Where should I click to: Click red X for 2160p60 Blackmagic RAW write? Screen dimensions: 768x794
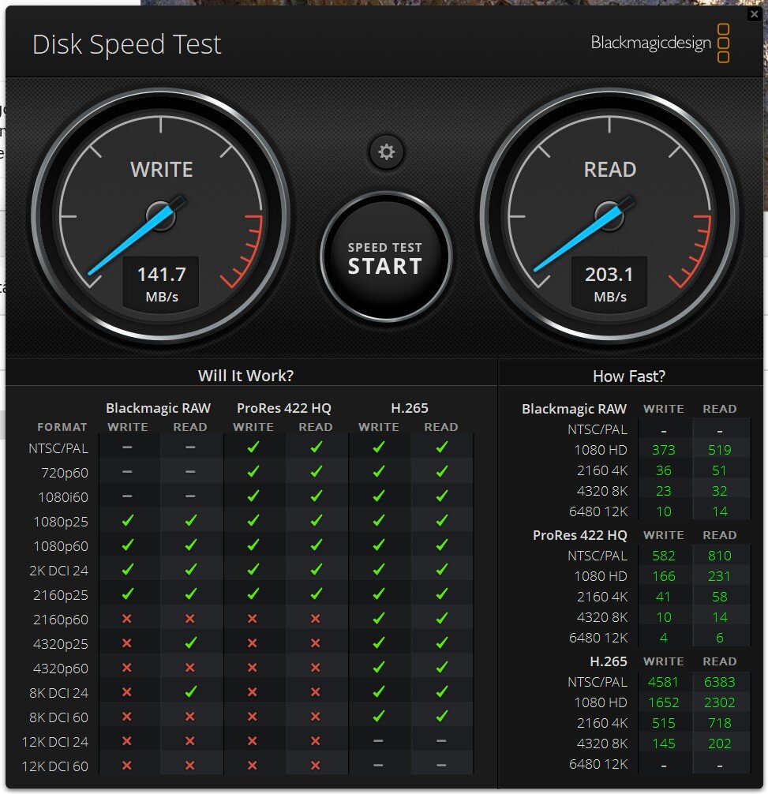coord(127,618)
